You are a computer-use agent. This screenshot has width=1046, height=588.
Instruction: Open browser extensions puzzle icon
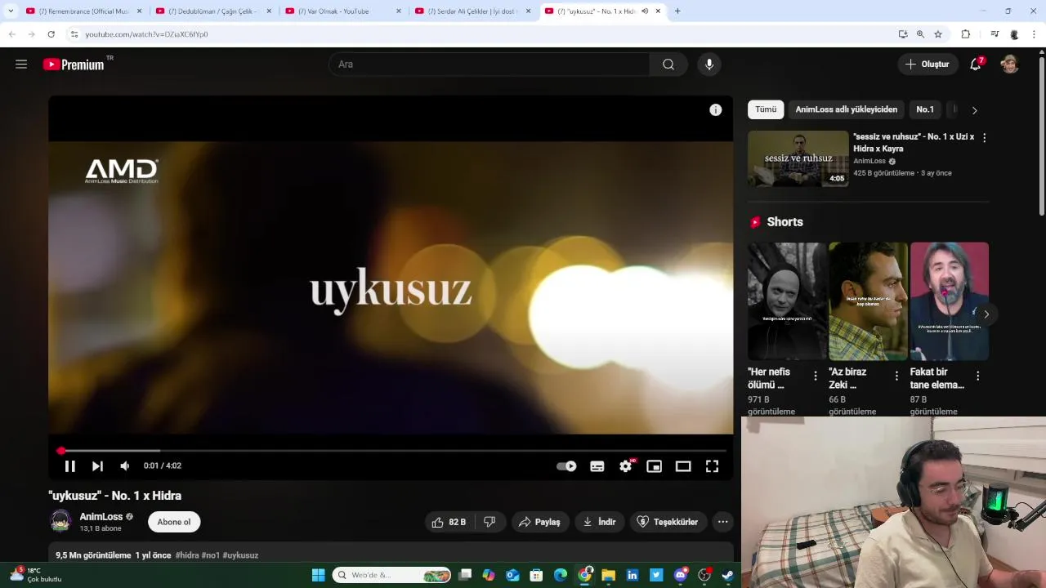965,34
